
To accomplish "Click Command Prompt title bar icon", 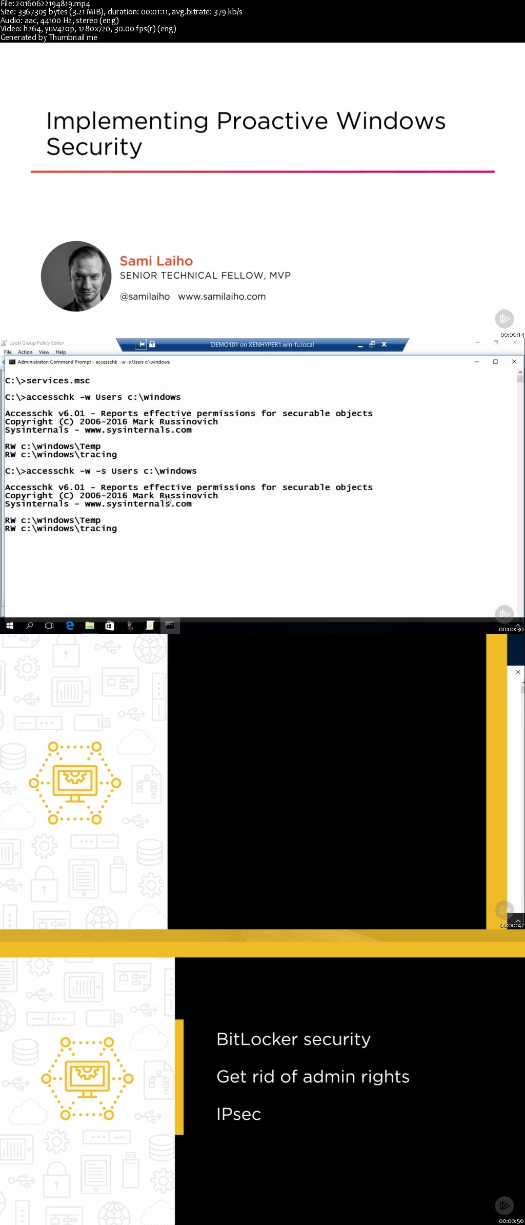I will 12,362.
